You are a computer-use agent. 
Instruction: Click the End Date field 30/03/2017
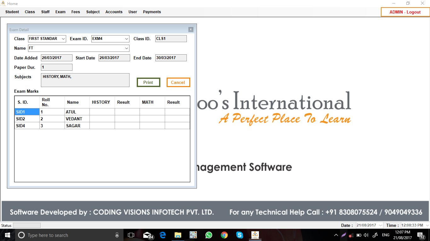tap(171, 58)
